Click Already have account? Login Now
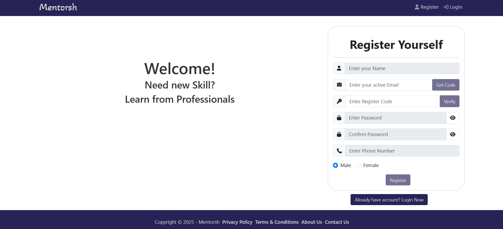The height and width of the screenshot is (229, 503). tap(389, 200)
